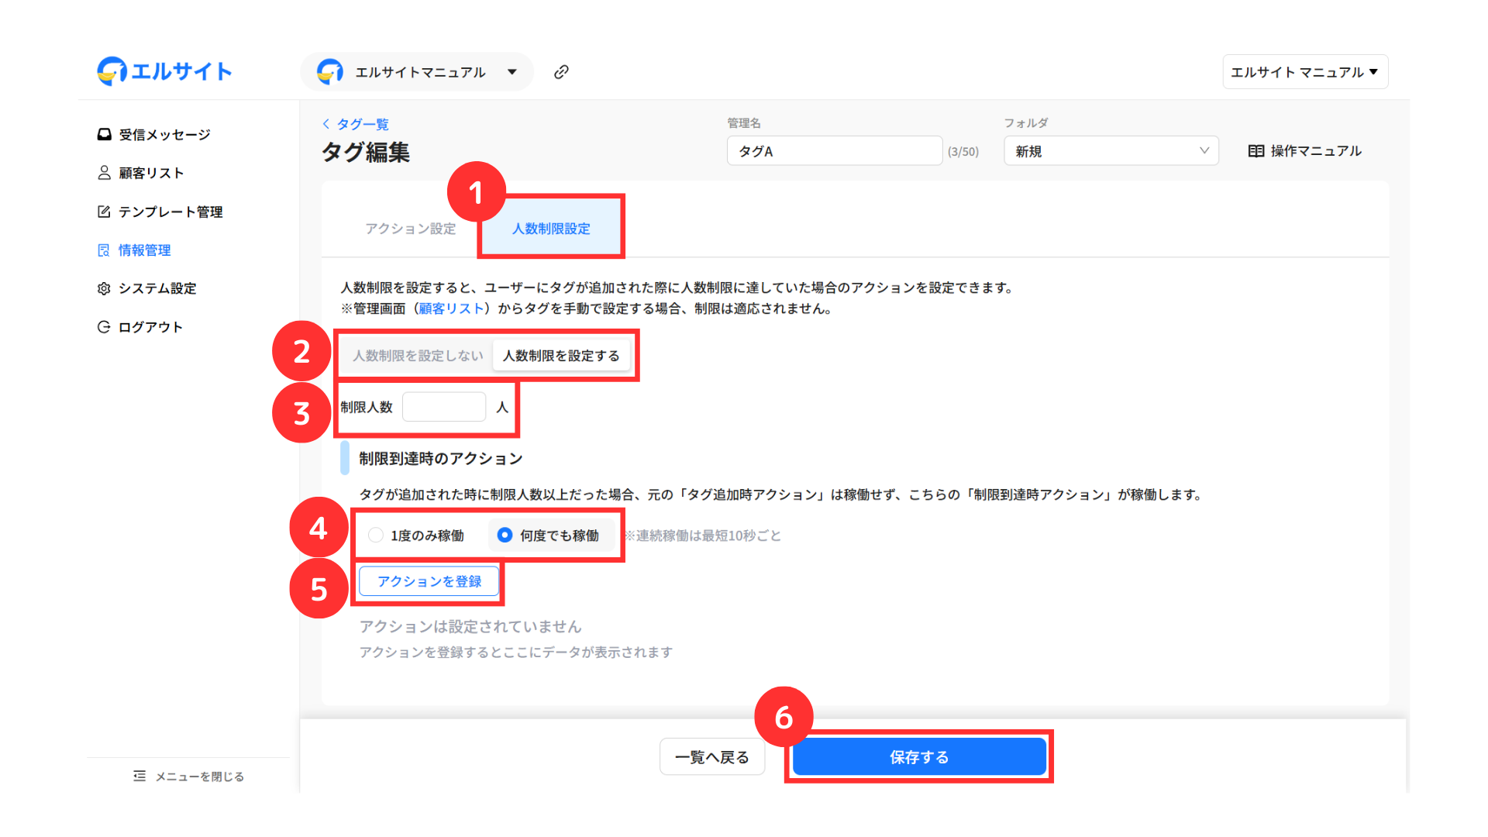
Task: Expand the フォルダ 新規 dropdown
Action: tap(1111, 151)
